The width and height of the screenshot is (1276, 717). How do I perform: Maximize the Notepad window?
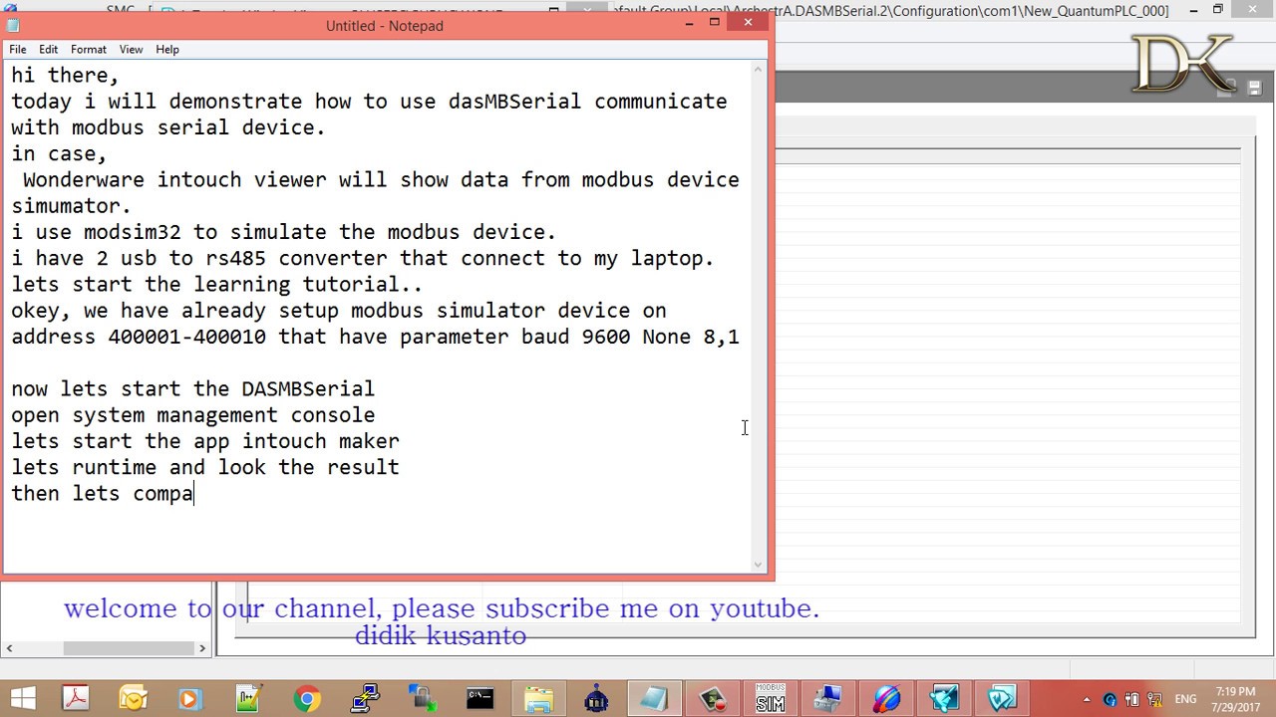tap(714, 23)
